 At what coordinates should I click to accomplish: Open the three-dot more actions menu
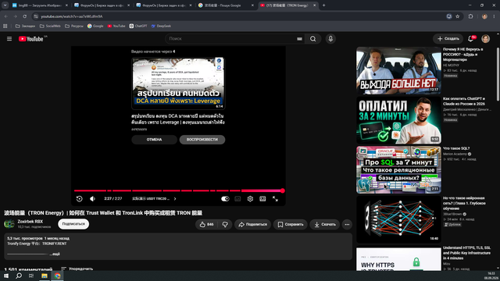click(347, 225)
